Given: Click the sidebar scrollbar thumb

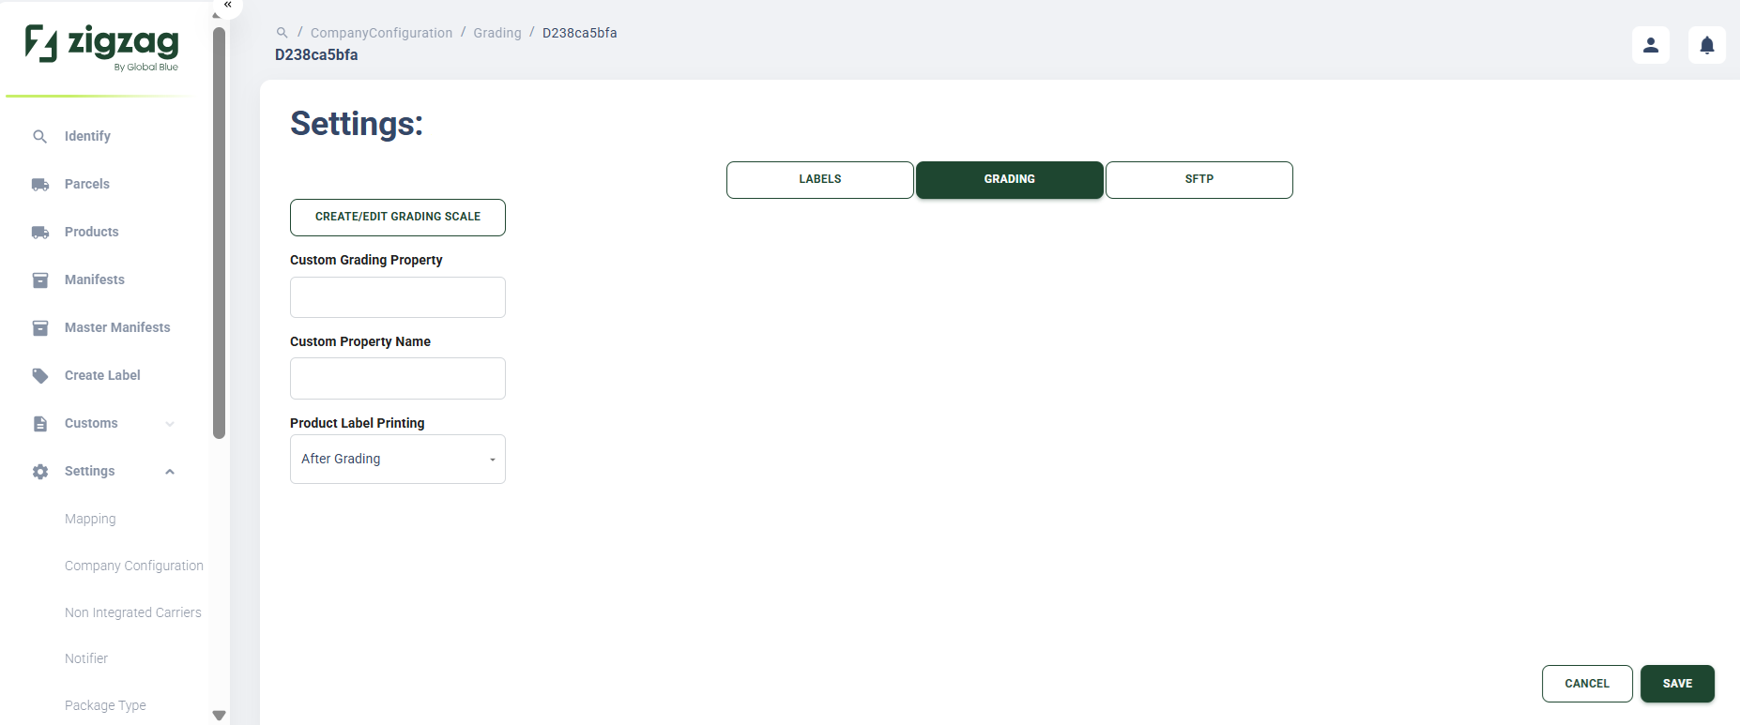Looking at the screenshot, I should click(220, 233).
